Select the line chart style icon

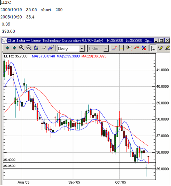click(43, 48)
